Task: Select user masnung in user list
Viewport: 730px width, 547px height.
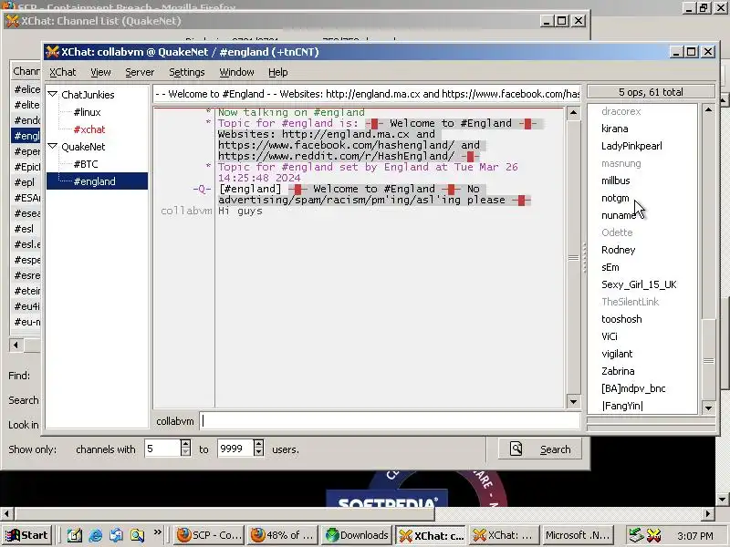Action: pos(621,163)
